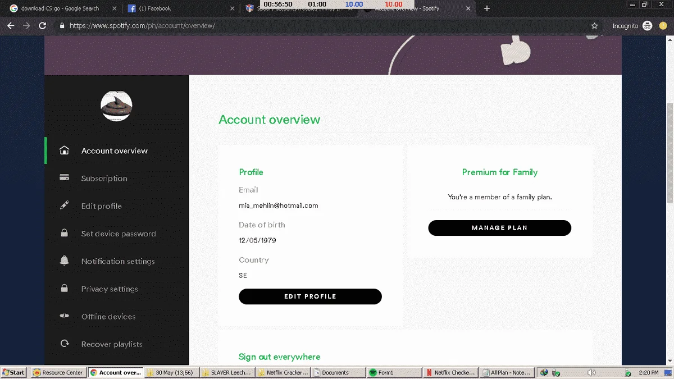Open Offline devices in the sidebar
Screen dimensions: 674x379
(x=108, y=316)
